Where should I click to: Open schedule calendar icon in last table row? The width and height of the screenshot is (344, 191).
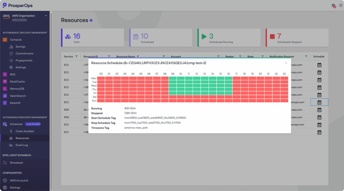319,132
